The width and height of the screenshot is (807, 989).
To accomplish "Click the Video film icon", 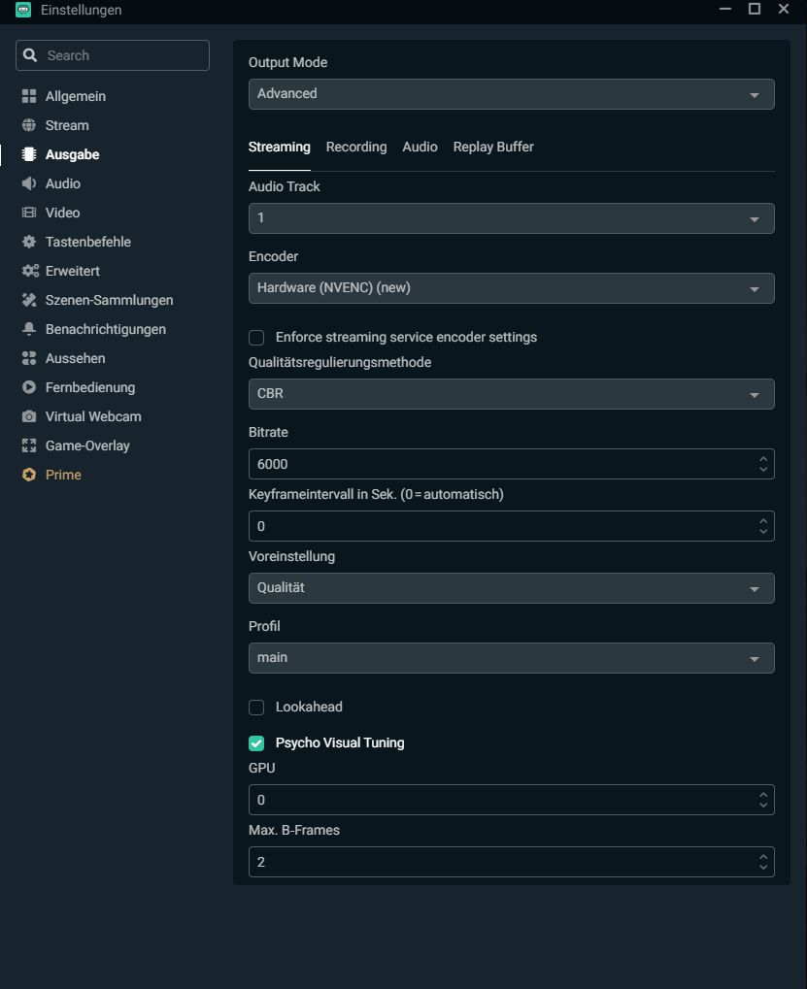I will click(x=28, y=213).
